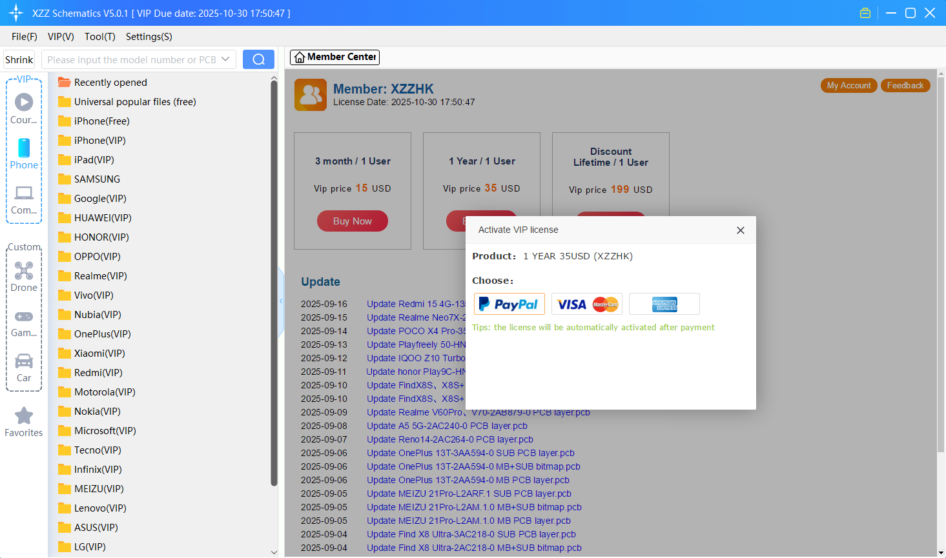Collapse the folder panel with side handle
The height and width of the screenshot is (558, 946).
(x=281, y=301)
